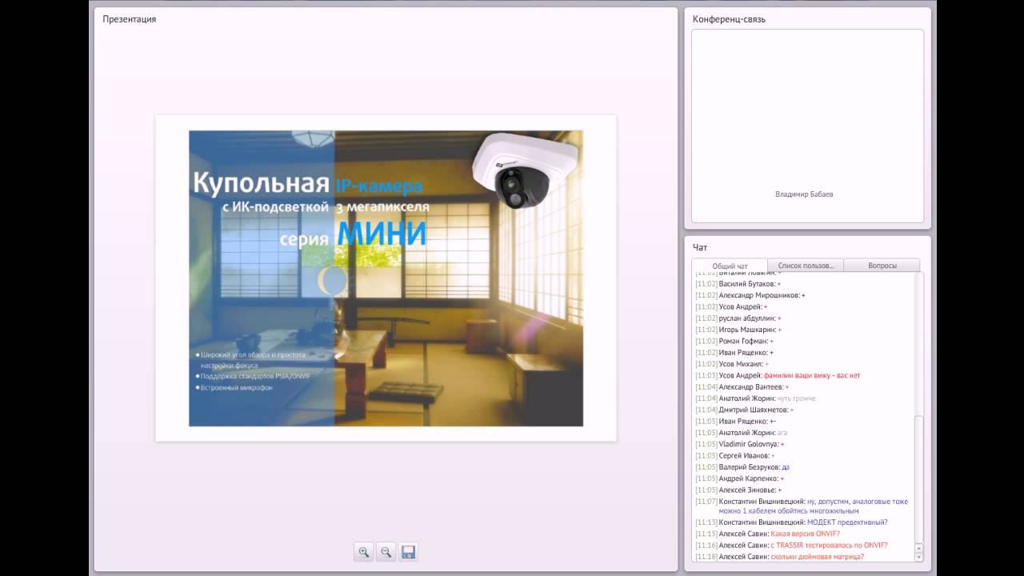Select chat message from Игорь Машкарин
The height and width of the screenshot is (576, 1024).
pyautogui.click(x=738, y=330)
